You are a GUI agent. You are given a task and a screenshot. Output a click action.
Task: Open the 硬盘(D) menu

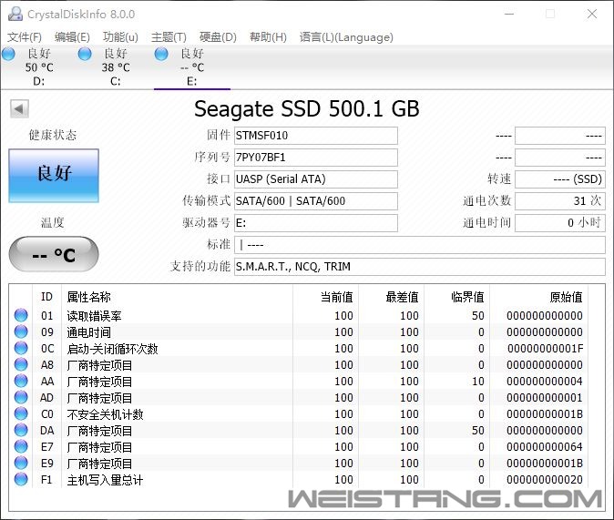point(218,37)
